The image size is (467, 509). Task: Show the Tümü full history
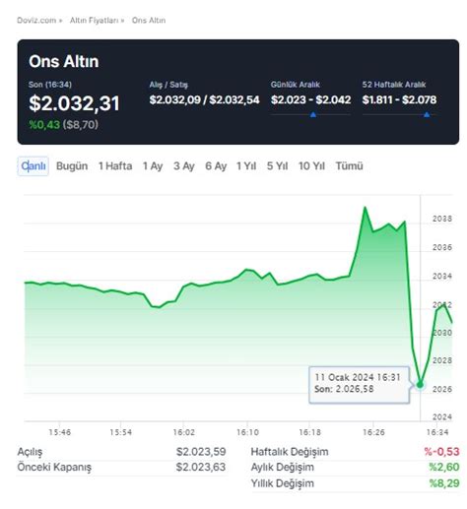[x=349, y=166]
